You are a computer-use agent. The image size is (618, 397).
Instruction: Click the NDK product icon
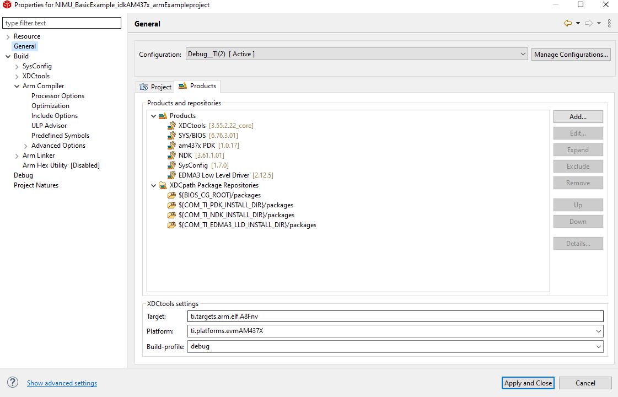tap(171, 155)
